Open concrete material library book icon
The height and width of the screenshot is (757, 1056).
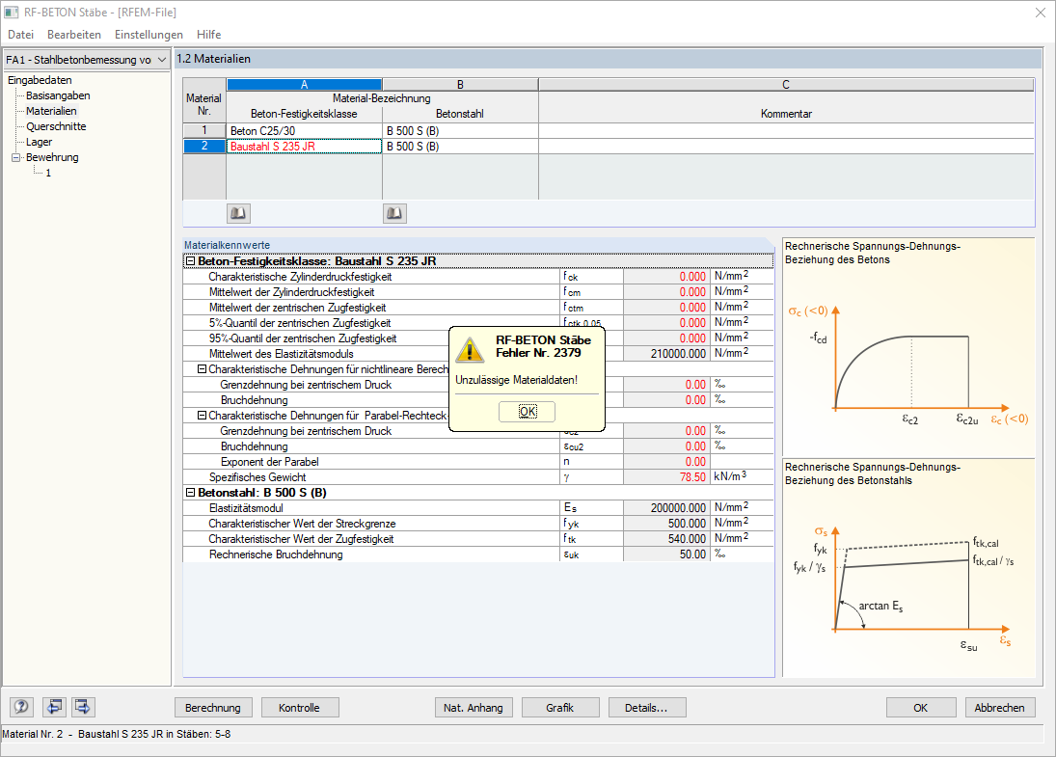click(x=238, y=213)
